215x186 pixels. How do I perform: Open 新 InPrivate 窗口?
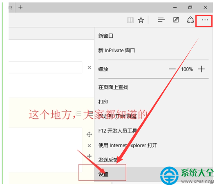(116, 50)
